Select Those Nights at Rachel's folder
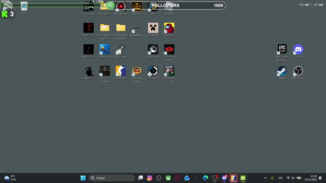Viewport: 326px width, 183px height. click(121, 32)
